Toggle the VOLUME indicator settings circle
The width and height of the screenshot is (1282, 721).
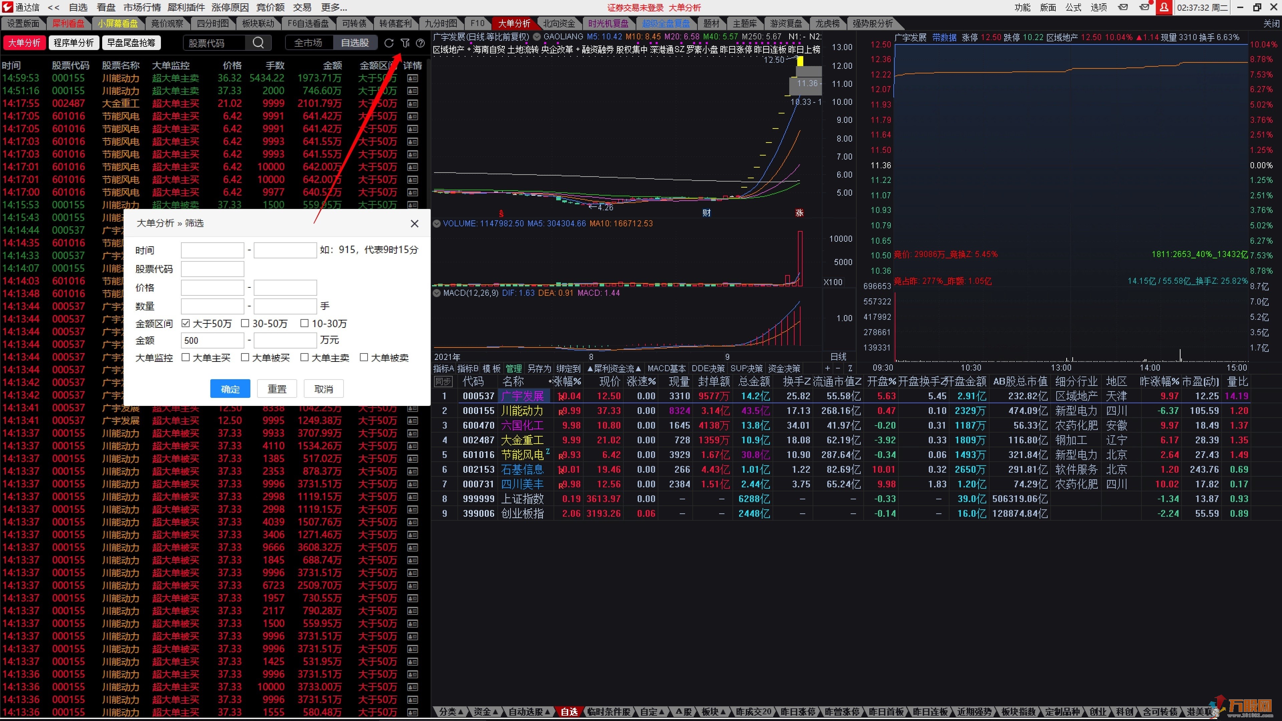pos(437,223)
